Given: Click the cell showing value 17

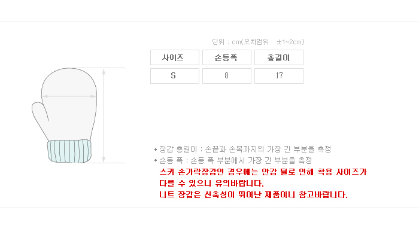Looking at the screenshot, I should tap(278, 76).
